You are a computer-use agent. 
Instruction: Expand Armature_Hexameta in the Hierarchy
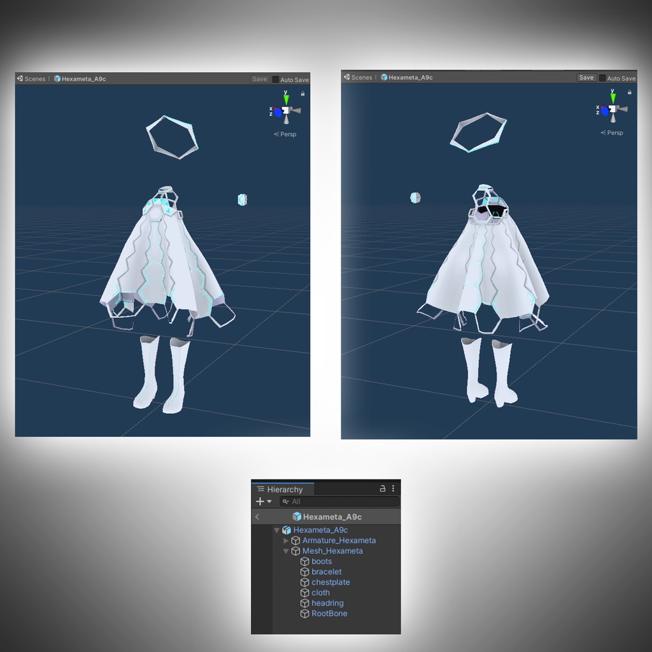pos(285,541)
